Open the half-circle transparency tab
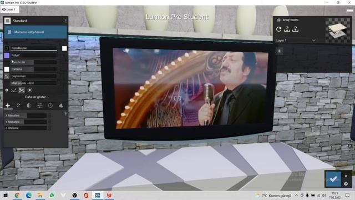The width and height of the screenshot is (355, 200). 29,106
